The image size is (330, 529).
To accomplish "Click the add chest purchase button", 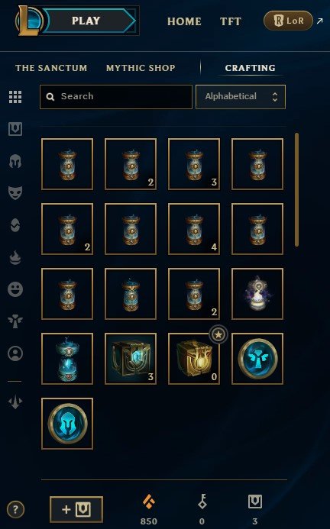I will click(76, 509).
